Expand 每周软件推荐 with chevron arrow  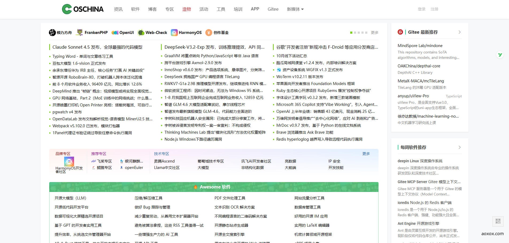click(x=460, y=147)
